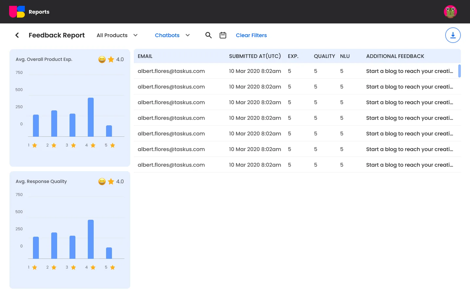Sort by the SUBMITTED AT(UTC) column header
This screenshot has height=293, width=470.
click(x=255, y=56)
